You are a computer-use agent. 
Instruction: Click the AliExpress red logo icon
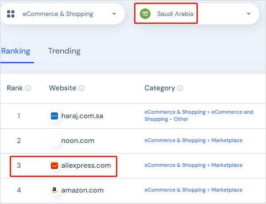coord(54,166)
